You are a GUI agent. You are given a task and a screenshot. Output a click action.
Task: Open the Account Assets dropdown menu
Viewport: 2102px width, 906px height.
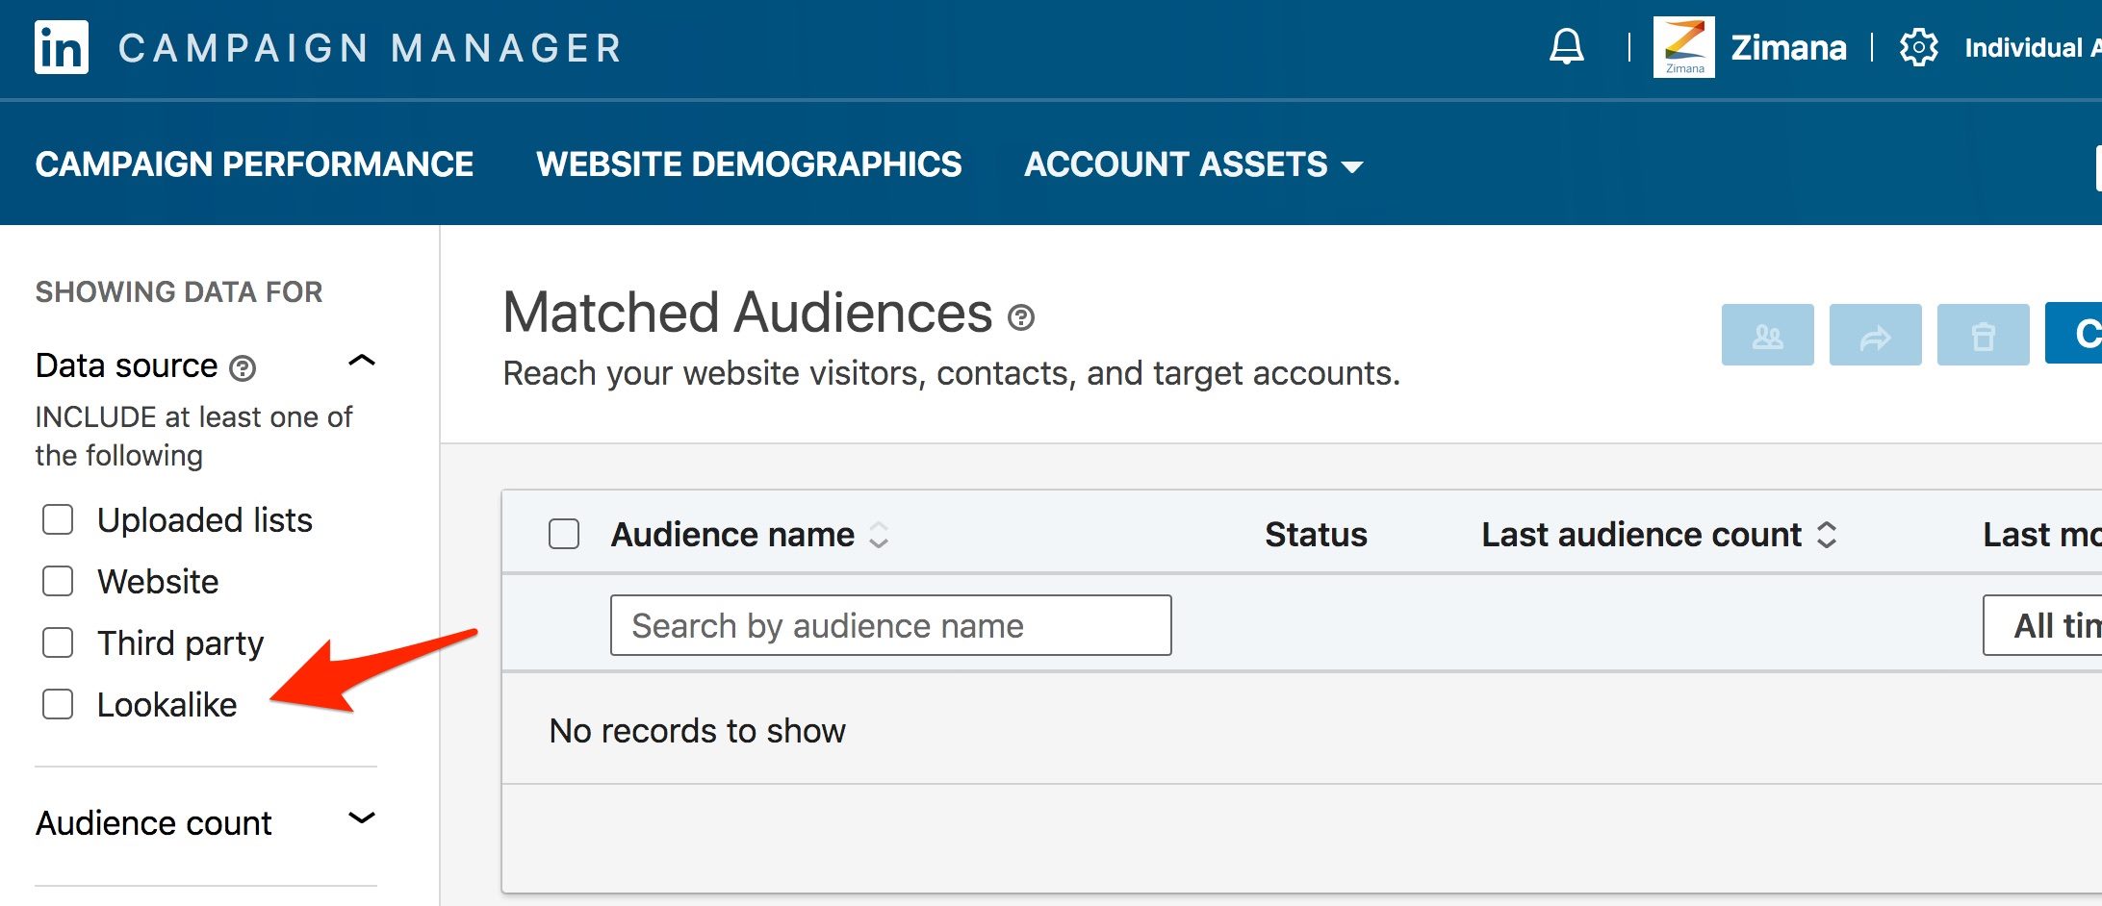tap(1193, 164)
